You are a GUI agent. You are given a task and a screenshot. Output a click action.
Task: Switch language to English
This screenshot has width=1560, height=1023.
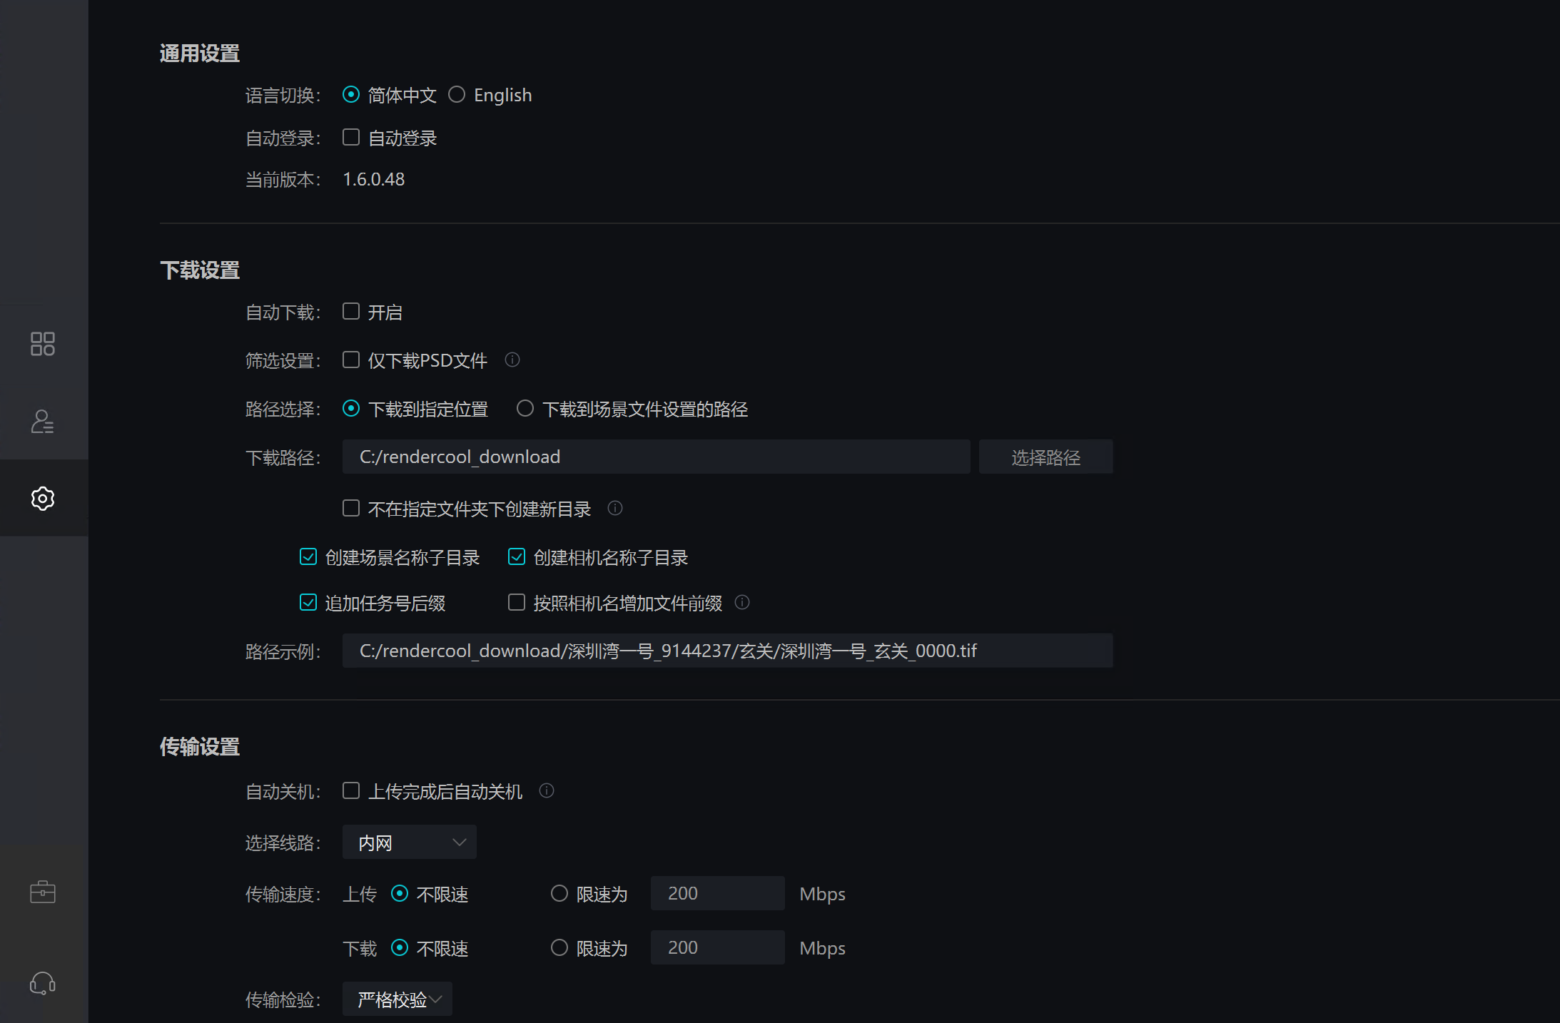pos(457,94)
